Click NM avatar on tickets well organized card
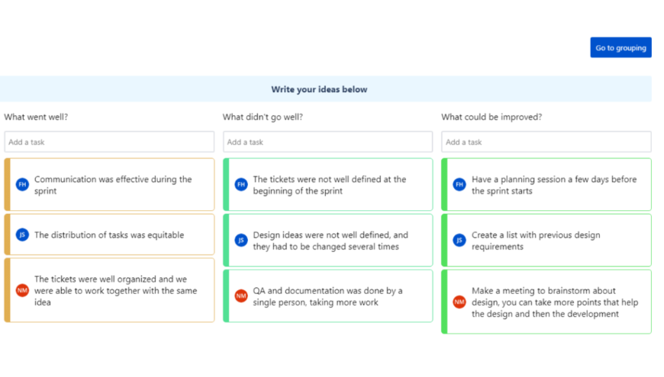This screenshot has width=664, height=377. pos(22,290)
